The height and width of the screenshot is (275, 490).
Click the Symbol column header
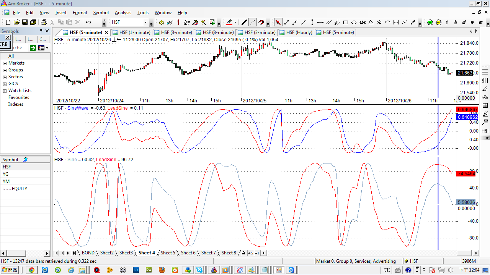point(25,160)
